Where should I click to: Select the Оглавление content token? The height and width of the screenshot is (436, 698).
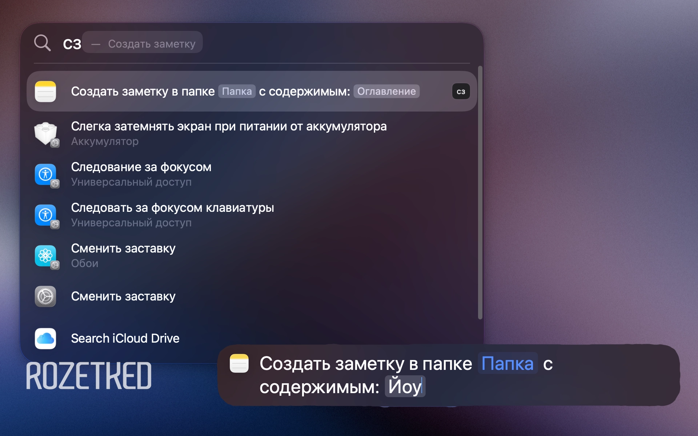click(386, 91)
